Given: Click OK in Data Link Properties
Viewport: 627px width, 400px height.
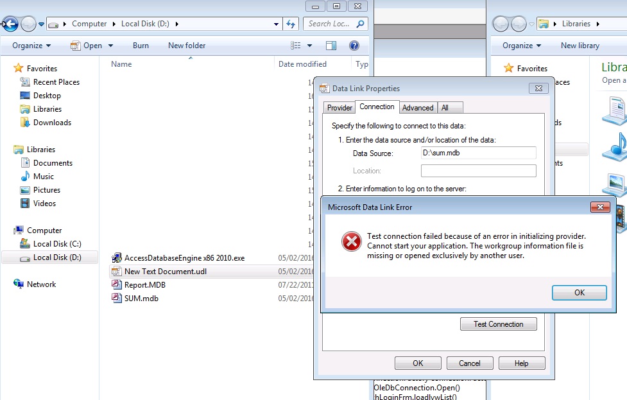Looking at the screenshot, I should [x=418, y=363].
